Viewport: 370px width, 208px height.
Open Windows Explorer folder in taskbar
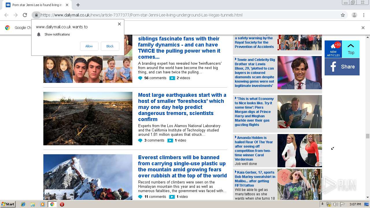coord(33,204)
